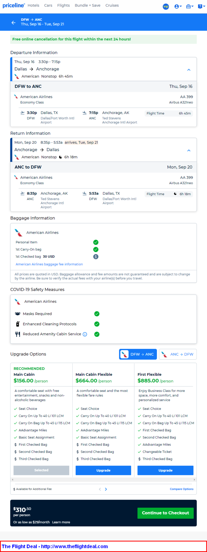Click the upgrade options horizontal scrollbar
This screenshot has height=552, width=207.
pyautogui.click(x=104, y=480)
